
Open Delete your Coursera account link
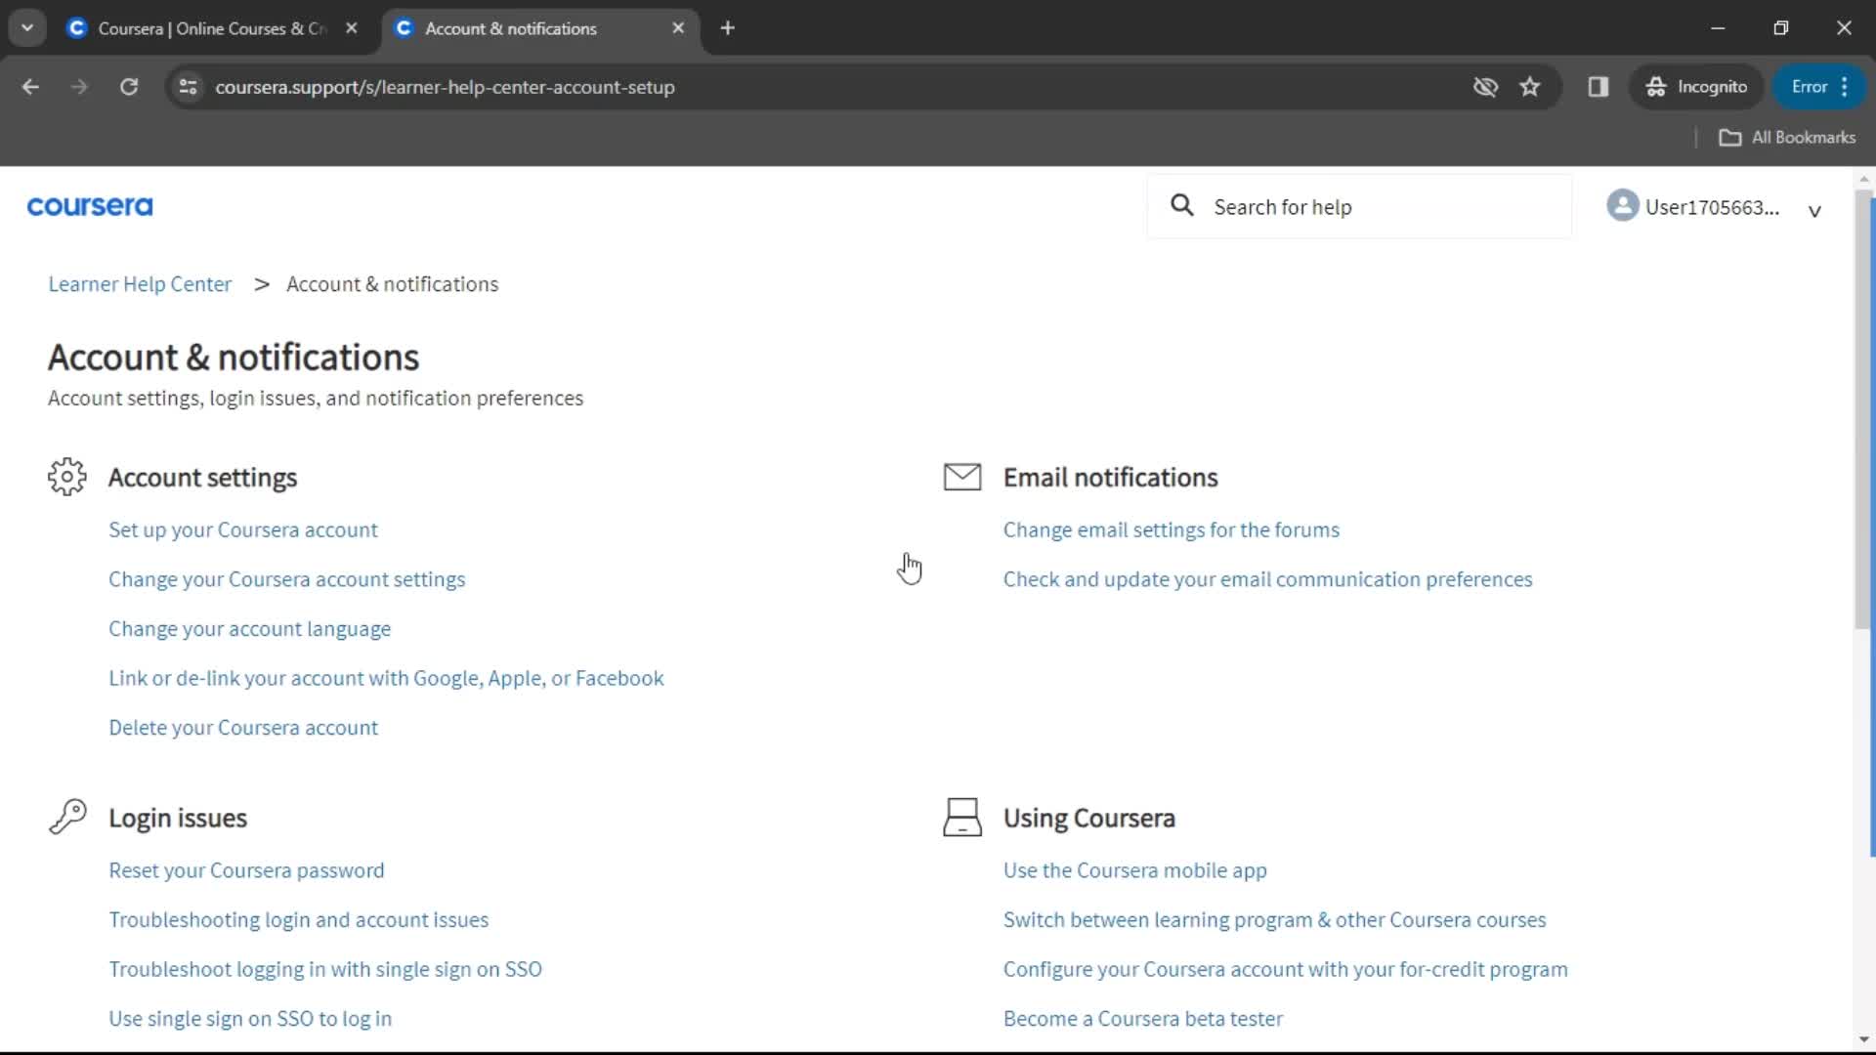(242, 728)
